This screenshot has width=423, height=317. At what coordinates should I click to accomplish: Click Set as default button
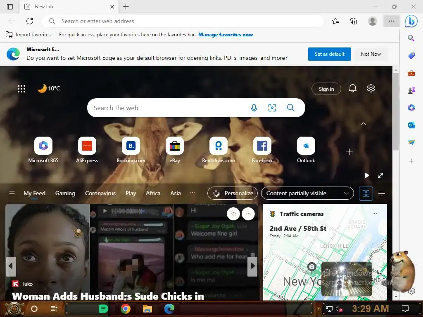click(x=329, y=54)
